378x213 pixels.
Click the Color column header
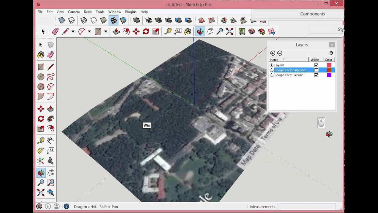click(x=329, y=59)
